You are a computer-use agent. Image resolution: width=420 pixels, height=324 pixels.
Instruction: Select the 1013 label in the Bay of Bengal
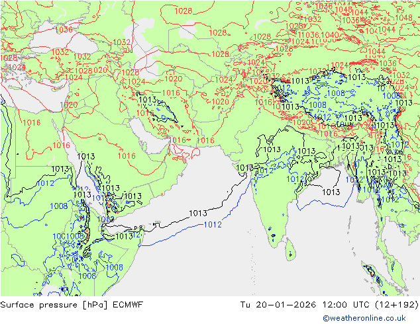point(331,192)
